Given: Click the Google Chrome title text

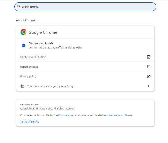Looking at the screenshot, I should pos(43,32).
